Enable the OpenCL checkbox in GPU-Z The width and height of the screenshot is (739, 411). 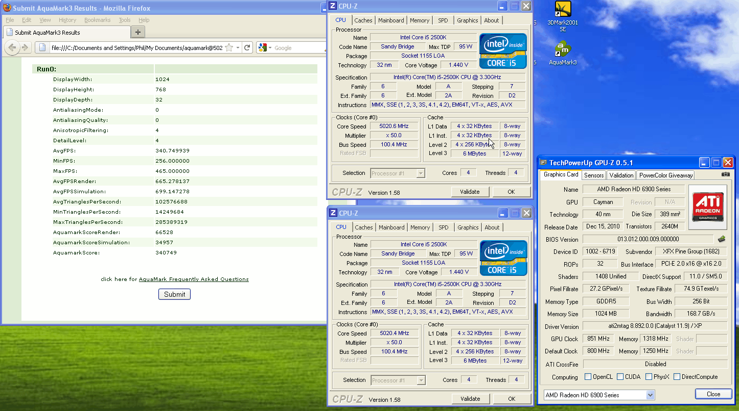[588, 377]
